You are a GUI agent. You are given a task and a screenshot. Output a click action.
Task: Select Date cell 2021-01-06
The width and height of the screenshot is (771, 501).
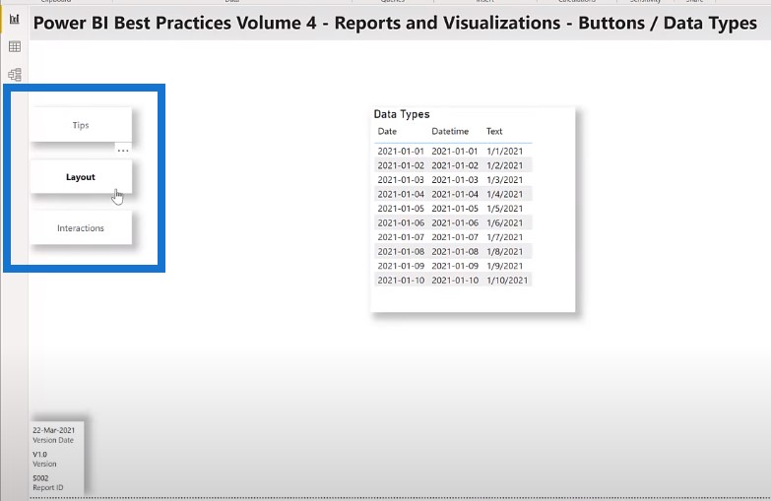(401, 222)
